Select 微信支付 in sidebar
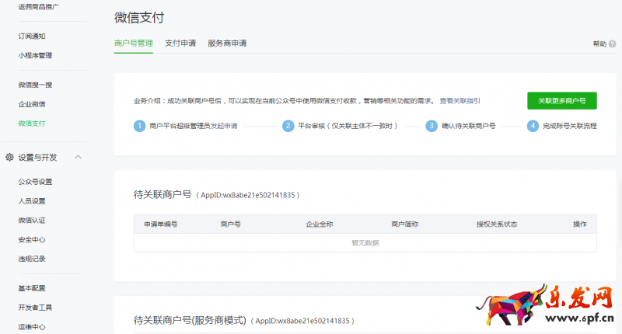622x334 pixels. (x=32, y=124)
